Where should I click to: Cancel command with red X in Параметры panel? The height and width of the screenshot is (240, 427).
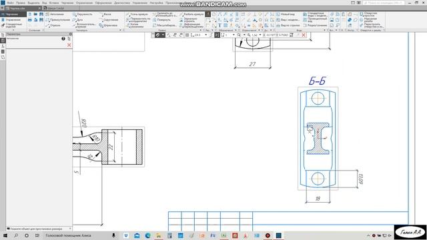(x=69, y=45)
